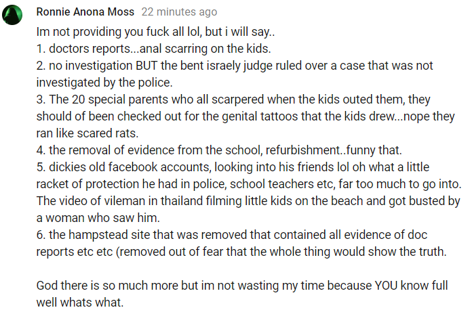474x310 pixels.
Task: Click the line starting '5. dickies old facebook'
Action: (233, 167)
